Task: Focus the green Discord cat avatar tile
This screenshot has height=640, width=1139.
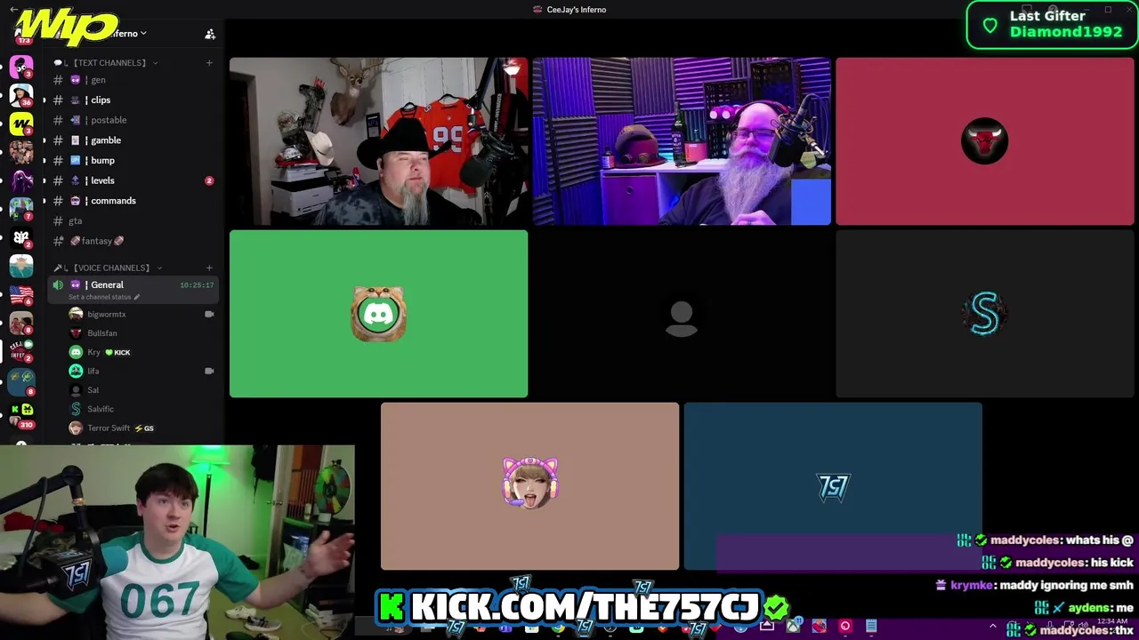Action: 378,314
